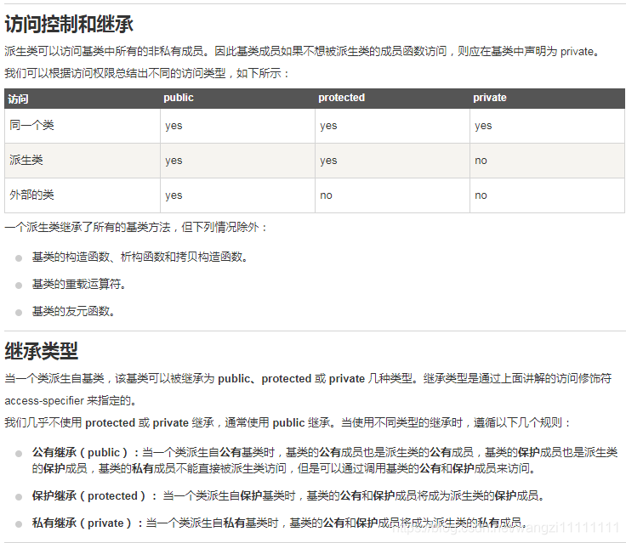The image size is (626, 543).
Task: Click bullet item 基类的友元函数
Action: [x=74, y=311]
